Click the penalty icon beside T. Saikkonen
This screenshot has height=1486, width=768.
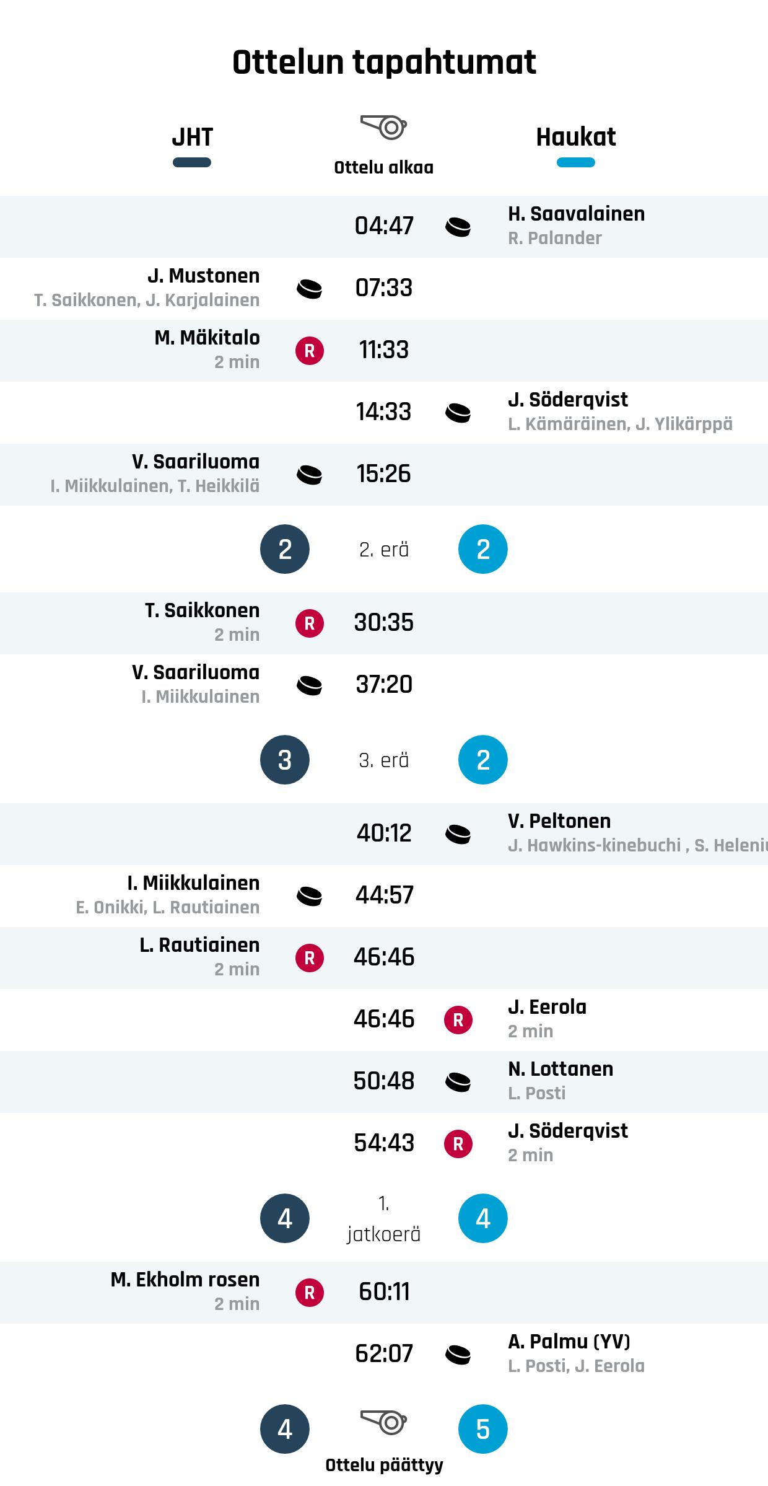[x=310, y=623]
